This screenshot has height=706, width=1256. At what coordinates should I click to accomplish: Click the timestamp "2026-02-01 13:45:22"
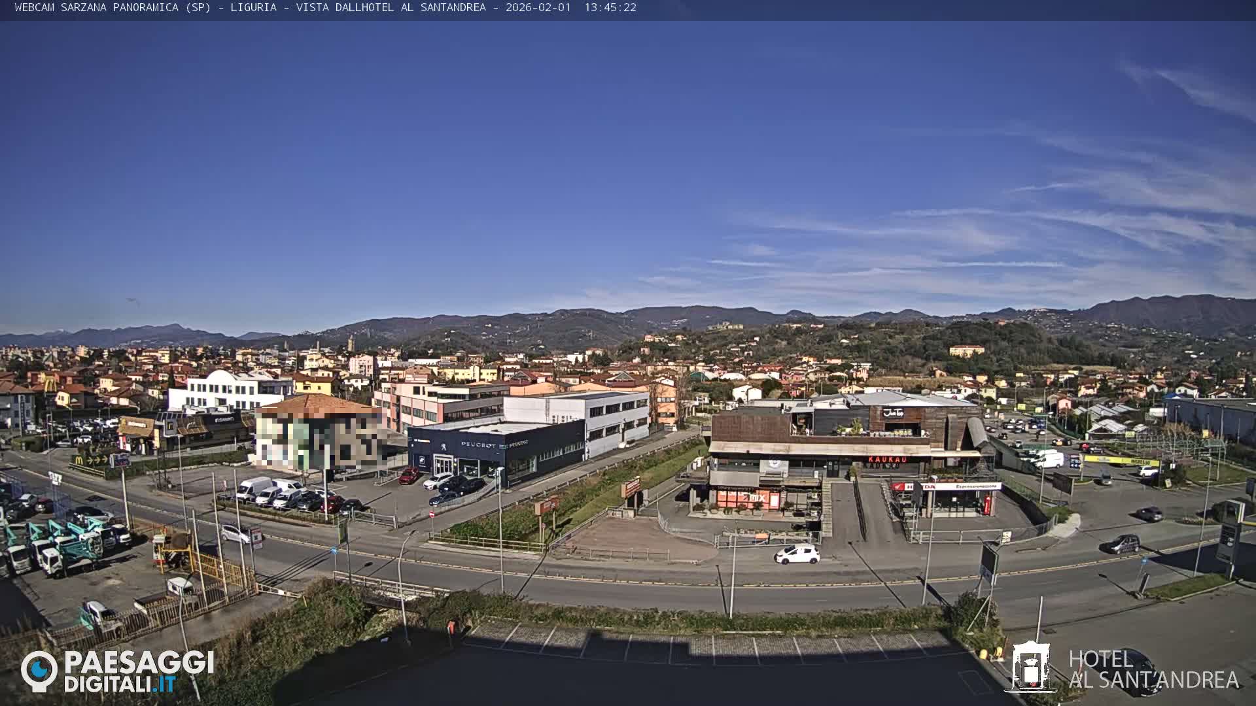pos(570,8)
